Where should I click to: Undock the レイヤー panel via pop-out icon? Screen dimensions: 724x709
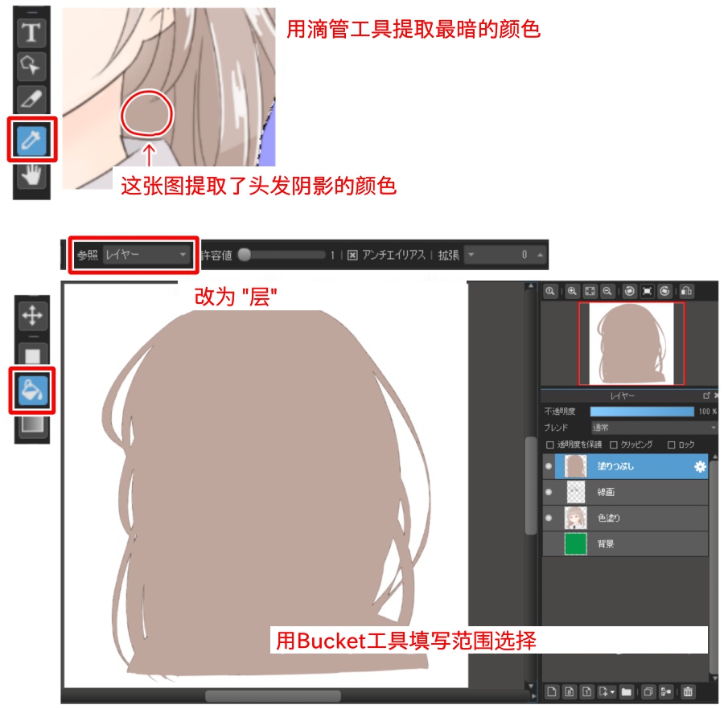[x=706, y=395]
